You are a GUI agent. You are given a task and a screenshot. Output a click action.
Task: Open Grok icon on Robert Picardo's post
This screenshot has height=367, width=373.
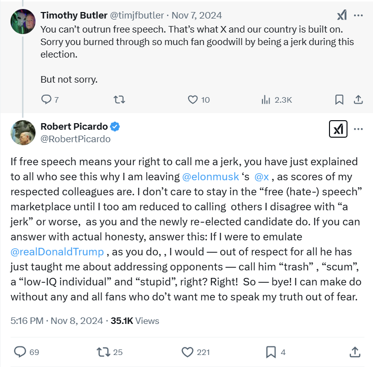pos(338,130)
